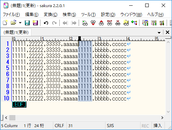
Task: Click the vertical scroll up arrow
Action: (x=168, y=42)
